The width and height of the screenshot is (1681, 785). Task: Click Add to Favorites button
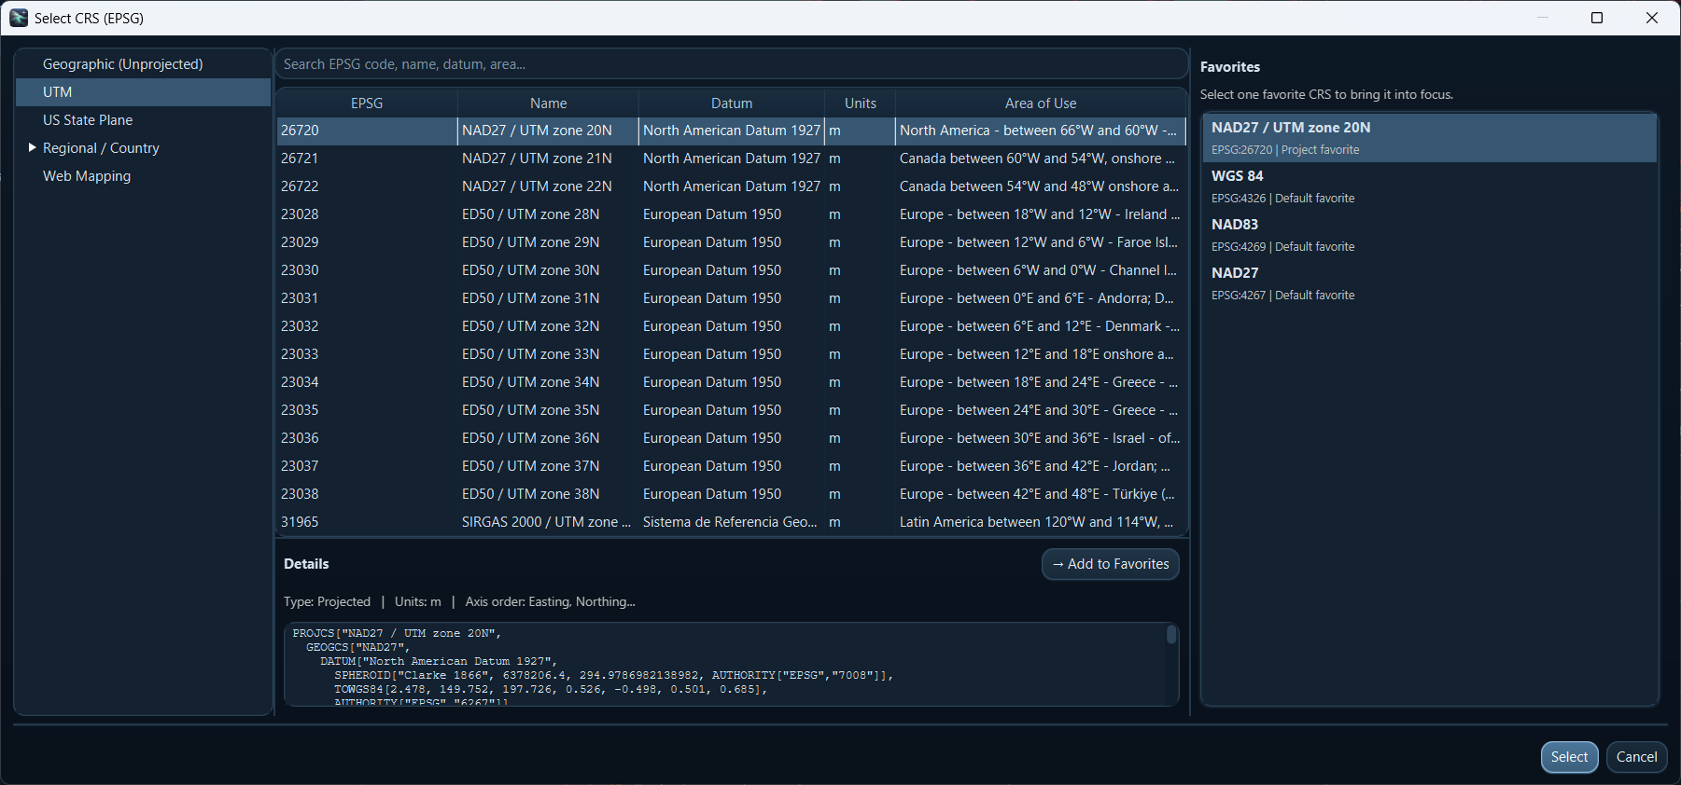coord(1111,564)
